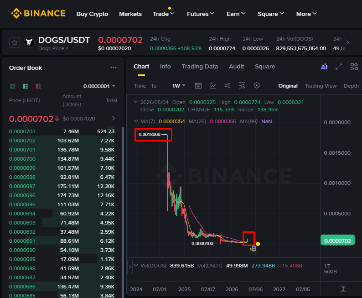The height and width of the screenshot is (298, 362).
Task: Select order price 0.0000686
Action: click(x=22, y=287)
